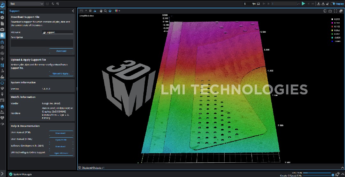Viewport: 345px width, 177px height.
Task: Click the Description text box
Action: (x=42, y=43)
